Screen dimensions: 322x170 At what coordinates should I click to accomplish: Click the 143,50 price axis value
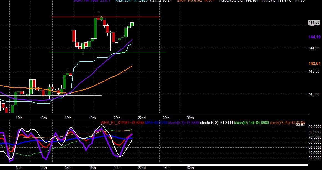coord(314,71)
